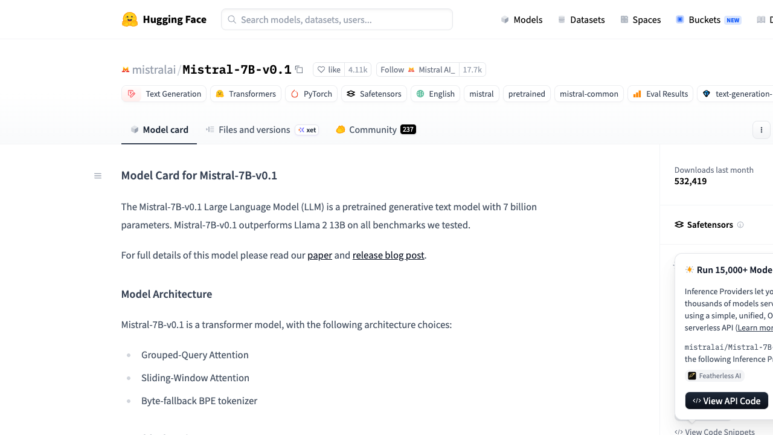Click the Featherless AI logo icon
The image size is (773, 435).
692,376
